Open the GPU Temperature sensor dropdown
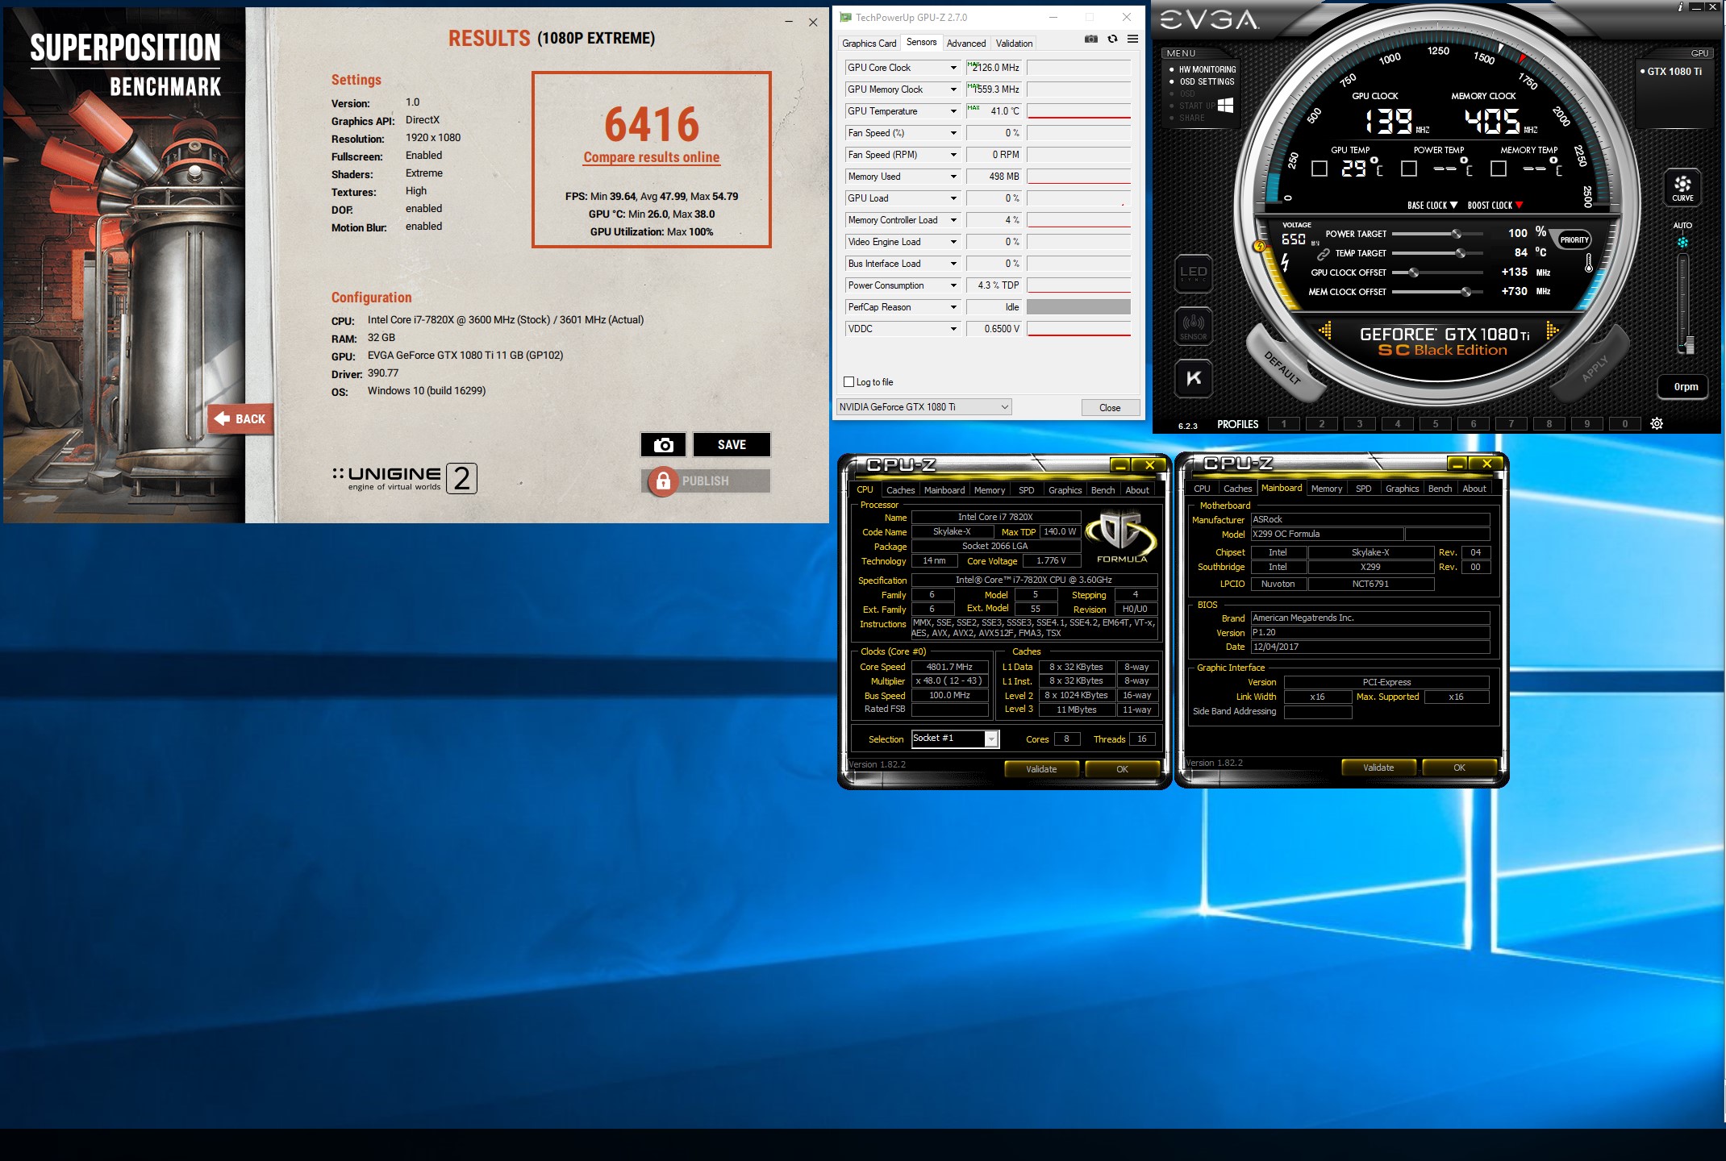This screenshot has width=1726, height=1161. pos(953,111)
